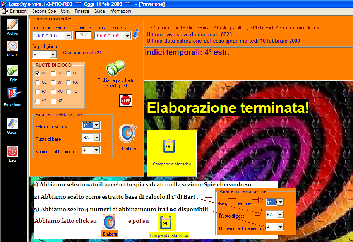
Task: Enable the VE ruota checkbox
Action: pyautogui.click(x=38, y=101)
